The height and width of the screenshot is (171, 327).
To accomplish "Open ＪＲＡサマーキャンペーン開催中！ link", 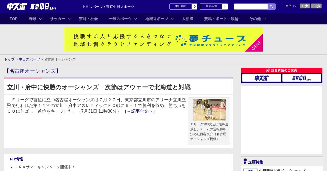I will point(45,167).
